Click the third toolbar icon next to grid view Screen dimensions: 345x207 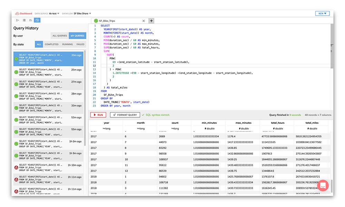pos(31,20)
